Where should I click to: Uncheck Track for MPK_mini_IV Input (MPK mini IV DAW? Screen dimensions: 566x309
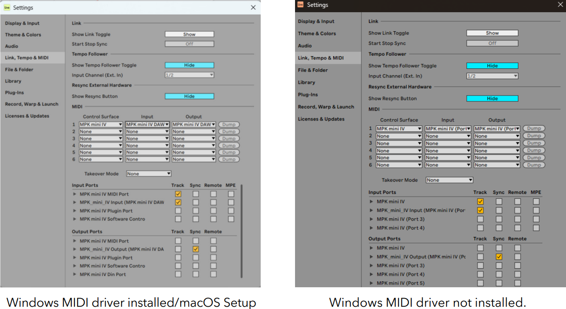(x=178, y=203)
